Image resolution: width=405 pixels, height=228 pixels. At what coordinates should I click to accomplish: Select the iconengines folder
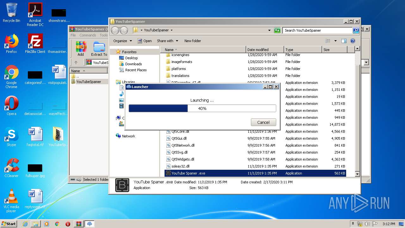click(180, 55)
